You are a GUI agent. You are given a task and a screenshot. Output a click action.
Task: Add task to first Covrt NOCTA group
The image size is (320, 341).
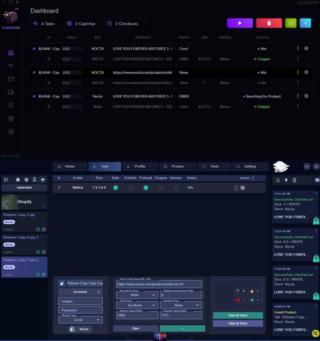[306, 48]
